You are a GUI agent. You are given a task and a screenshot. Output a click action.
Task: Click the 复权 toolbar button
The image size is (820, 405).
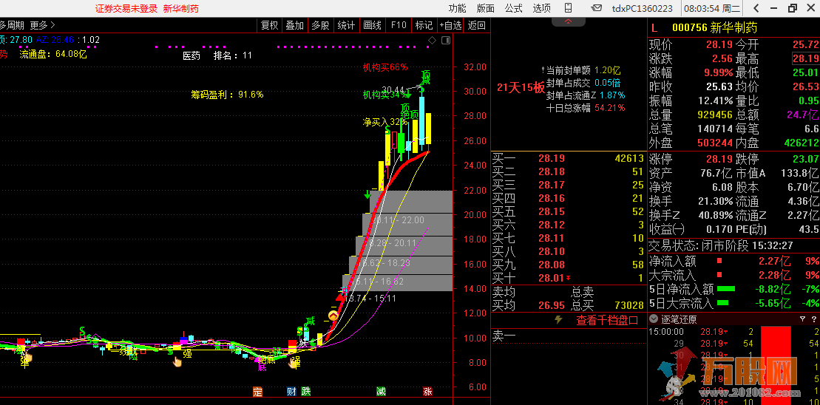(x=270, y=25)
